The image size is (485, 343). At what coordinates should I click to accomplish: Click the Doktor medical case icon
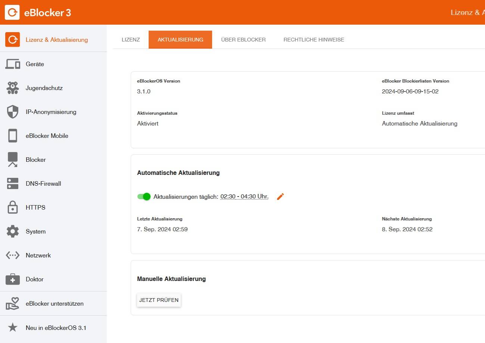click(13, 279)
